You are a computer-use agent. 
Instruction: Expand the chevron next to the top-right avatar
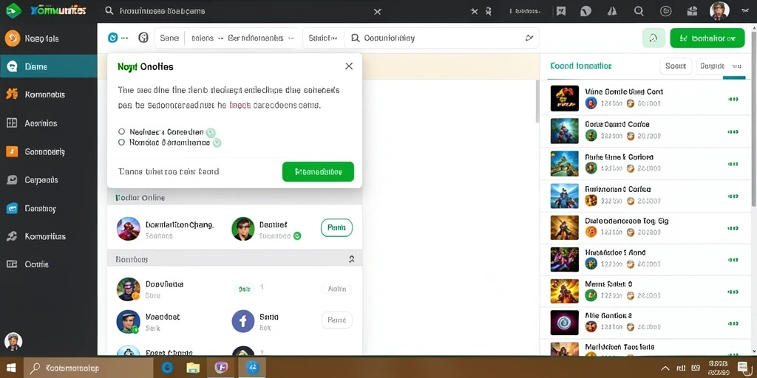(x=745, y=10)
